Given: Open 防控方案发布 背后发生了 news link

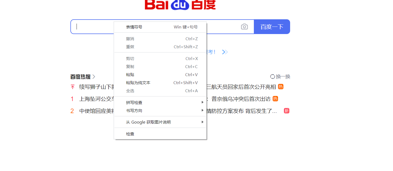Looking at the screenshot, I should (x=241, y=111).
